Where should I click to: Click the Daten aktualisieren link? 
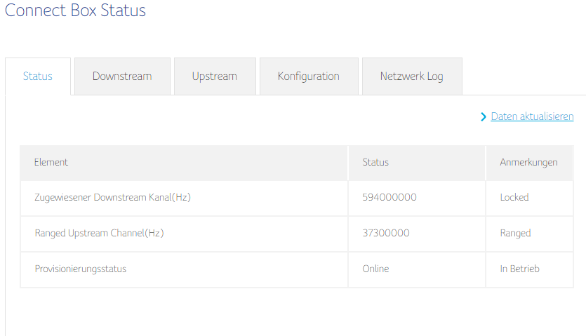532,116
